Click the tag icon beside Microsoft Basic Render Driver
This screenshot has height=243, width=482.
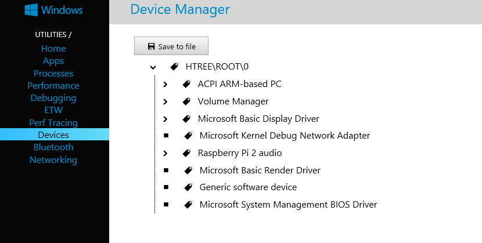coord(188,170)
